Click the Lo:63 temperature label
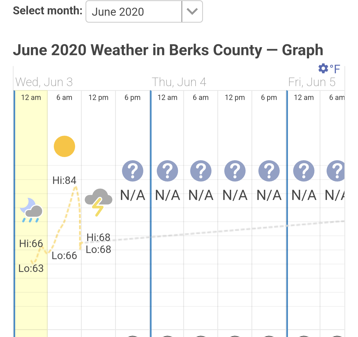The height and width of the screenshot is (337, 358). pos(31,268)
